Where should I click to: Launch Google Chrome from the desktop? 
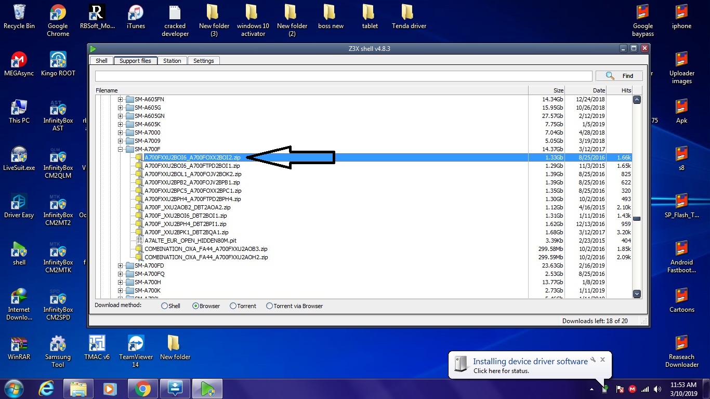[x=58, y=20]
